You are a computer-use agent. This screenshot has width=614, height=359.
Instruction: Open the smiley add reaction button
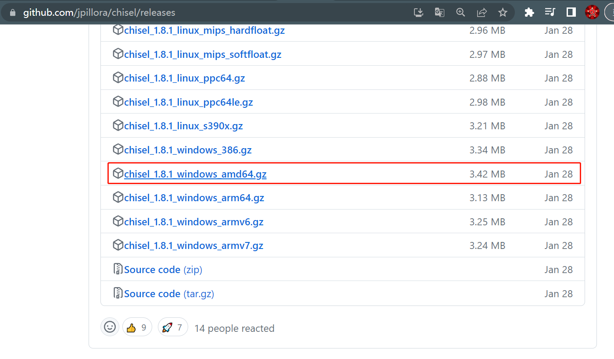[x=110, y=327]
